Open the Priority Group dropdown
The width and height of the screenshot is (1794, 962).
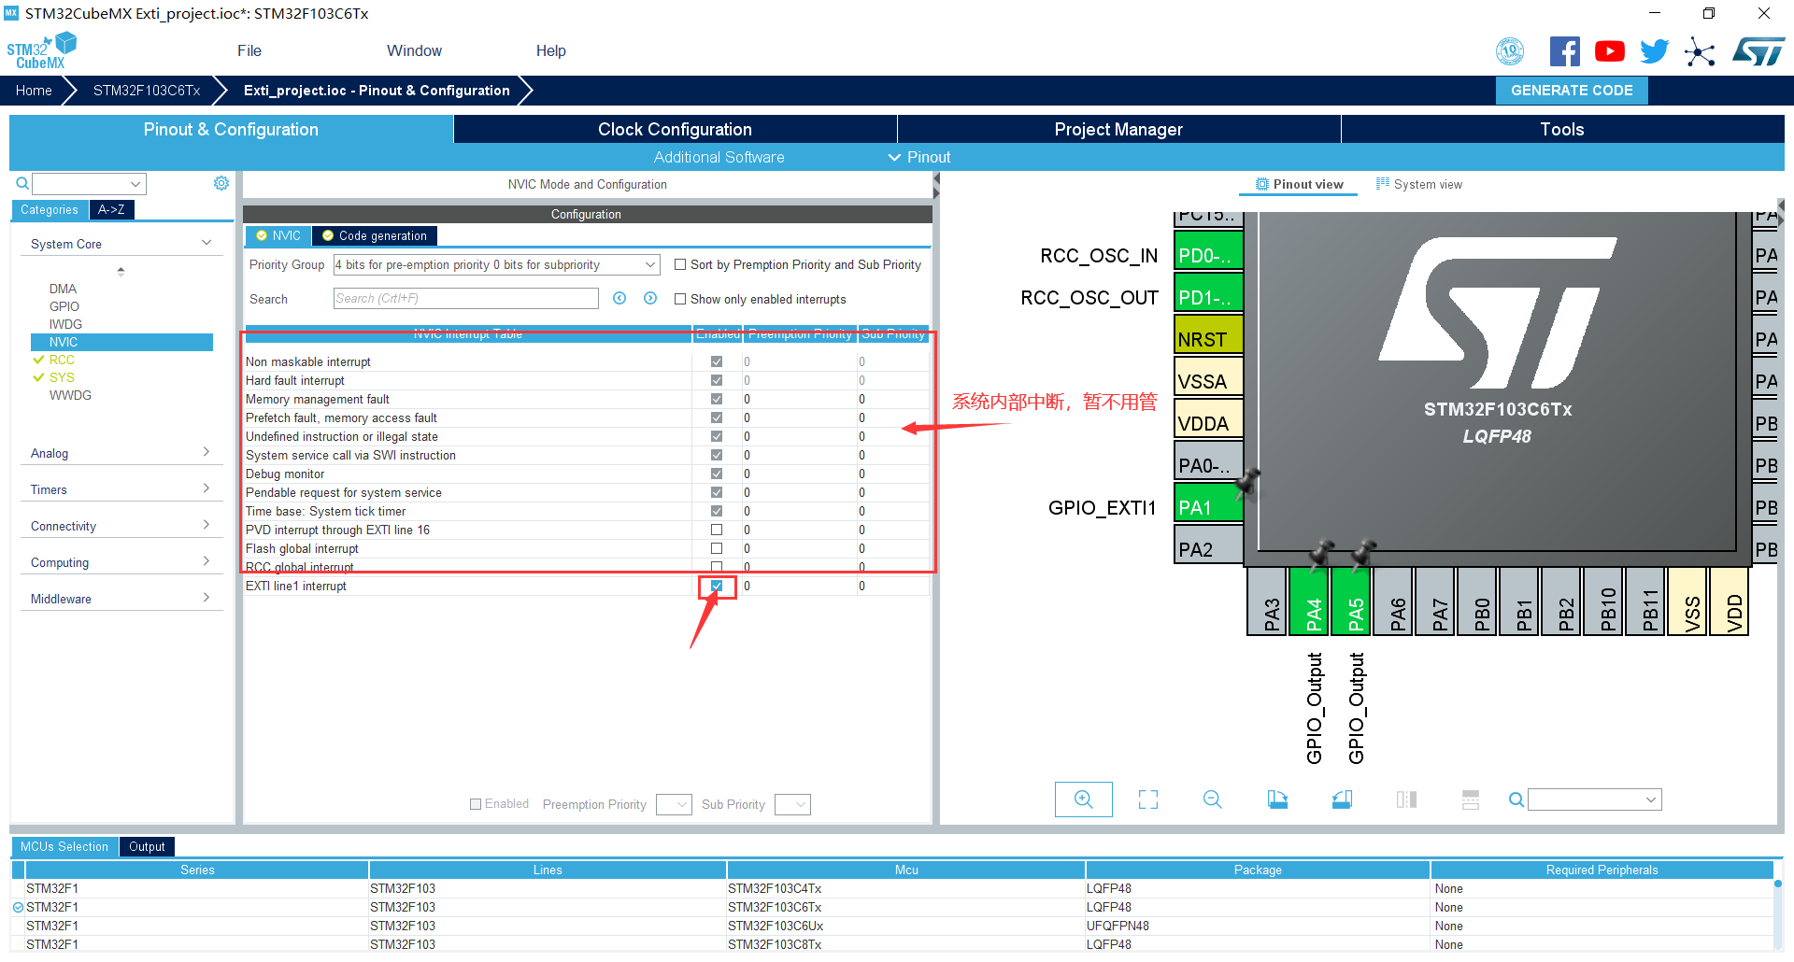[x=496, y=265]
